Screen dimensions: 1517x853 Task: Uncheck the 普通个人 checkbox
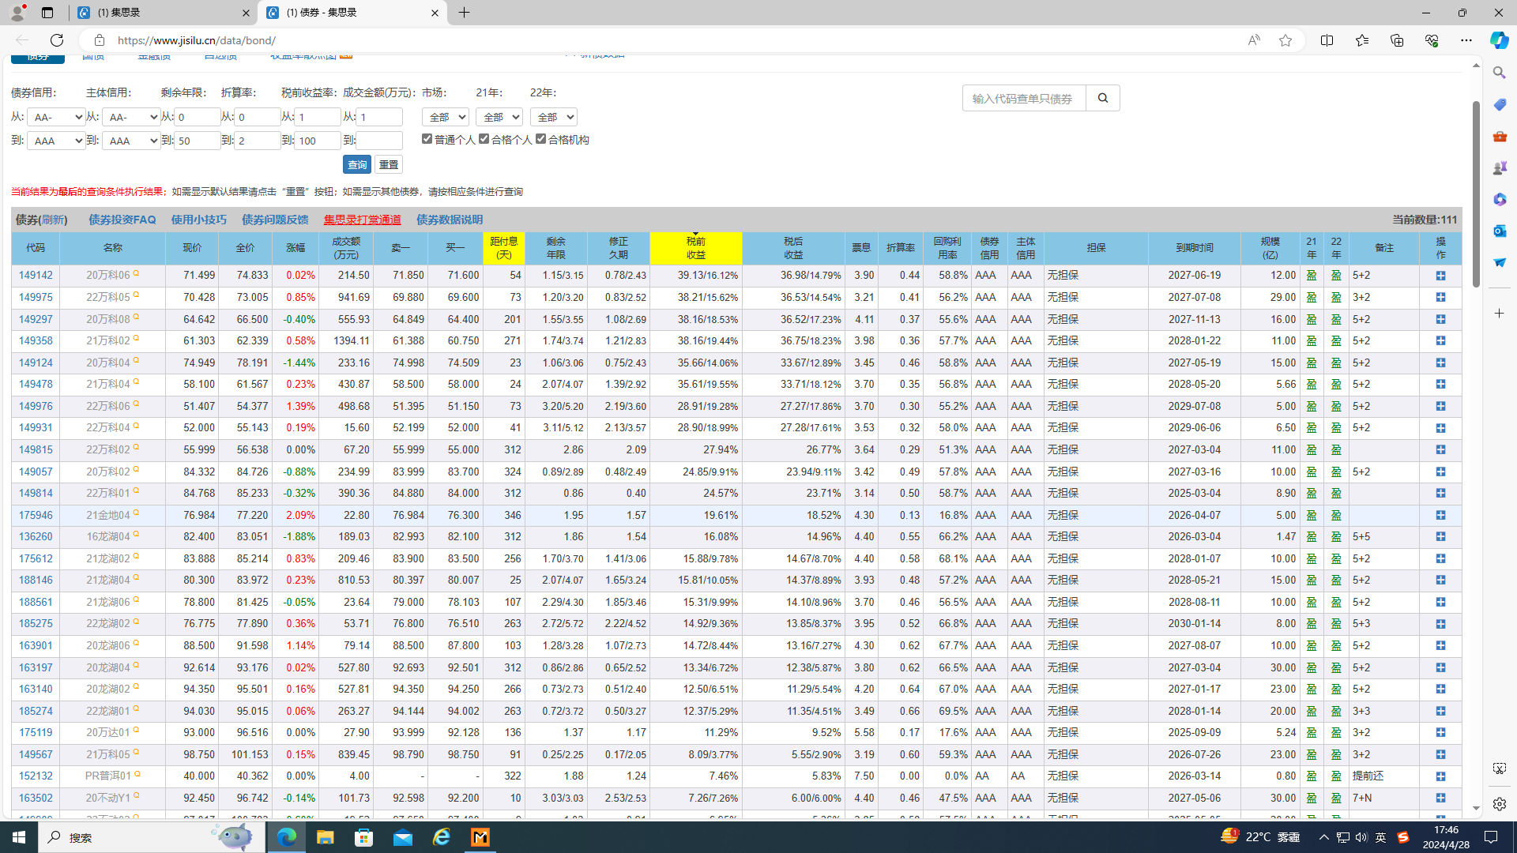[427, 139]
